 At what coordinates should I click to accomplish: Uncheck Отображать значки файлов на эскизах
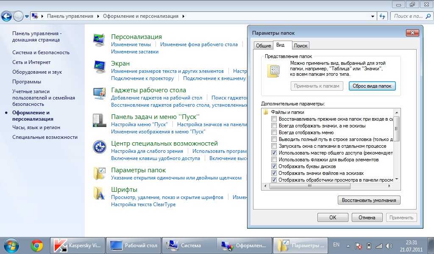click(x=274, y=173)
